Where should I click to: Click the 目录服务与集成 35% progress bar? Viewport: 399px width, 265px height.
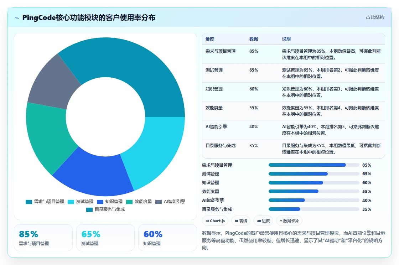[314, 209]
